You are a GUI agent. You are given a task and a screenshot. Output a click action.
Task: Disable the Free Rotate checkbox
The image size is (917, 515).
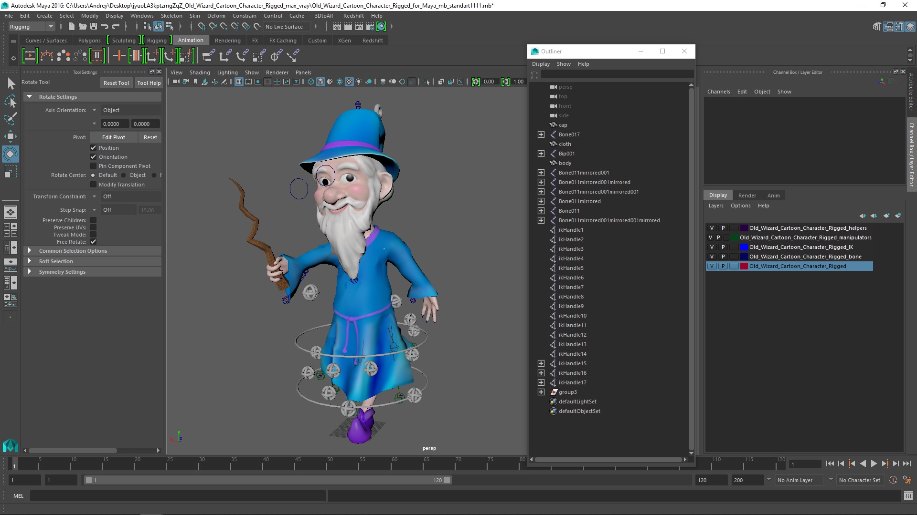[x=94, y=242]
